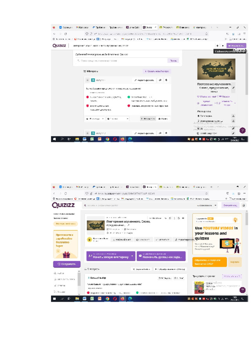
Task: Delete question 1 with the trash icon
Action: click(x=166, y=80)
